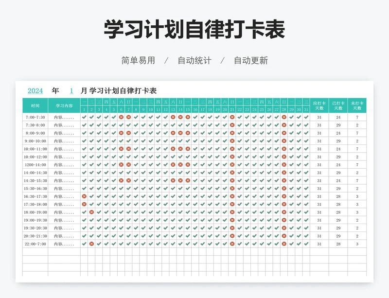
Task: Click the red cross on day 21 in the 7:30-8:00 row
Action: pos(232,125)
